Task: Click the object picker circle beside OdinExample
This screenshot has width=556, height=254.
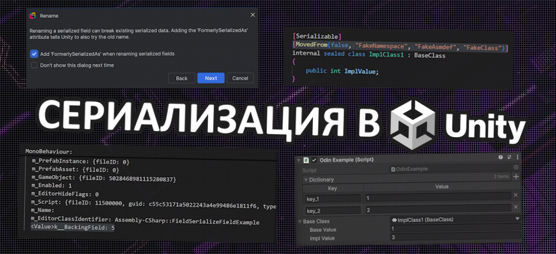Action: pyautogui.click(x=516, y=167)
